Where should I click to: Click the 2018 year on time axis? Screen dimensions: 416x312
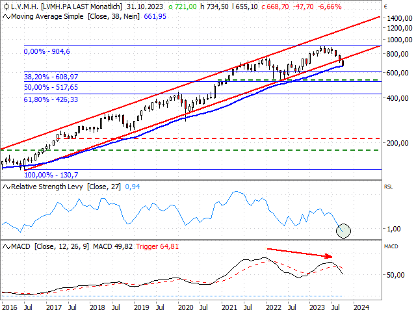(97, 307)
